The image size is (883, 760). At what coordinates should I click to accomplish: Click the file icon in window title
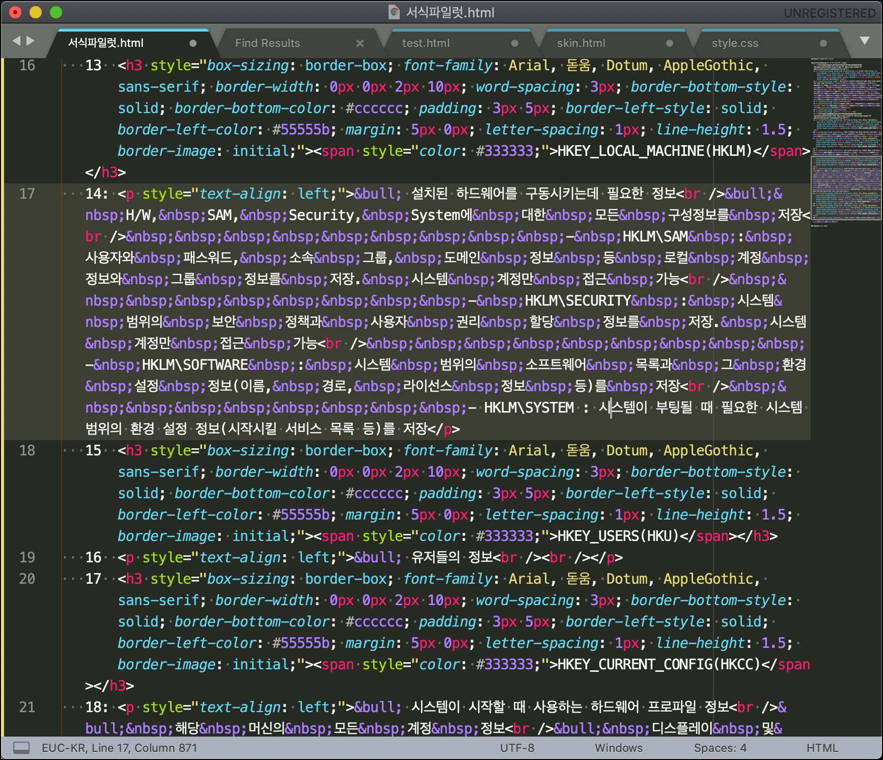click(x=394, y=12)
